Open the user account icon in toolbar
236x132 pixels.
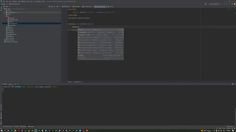[x=206, y=4]
